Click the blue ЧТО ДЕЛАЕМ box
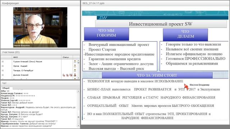 [185, 35]
